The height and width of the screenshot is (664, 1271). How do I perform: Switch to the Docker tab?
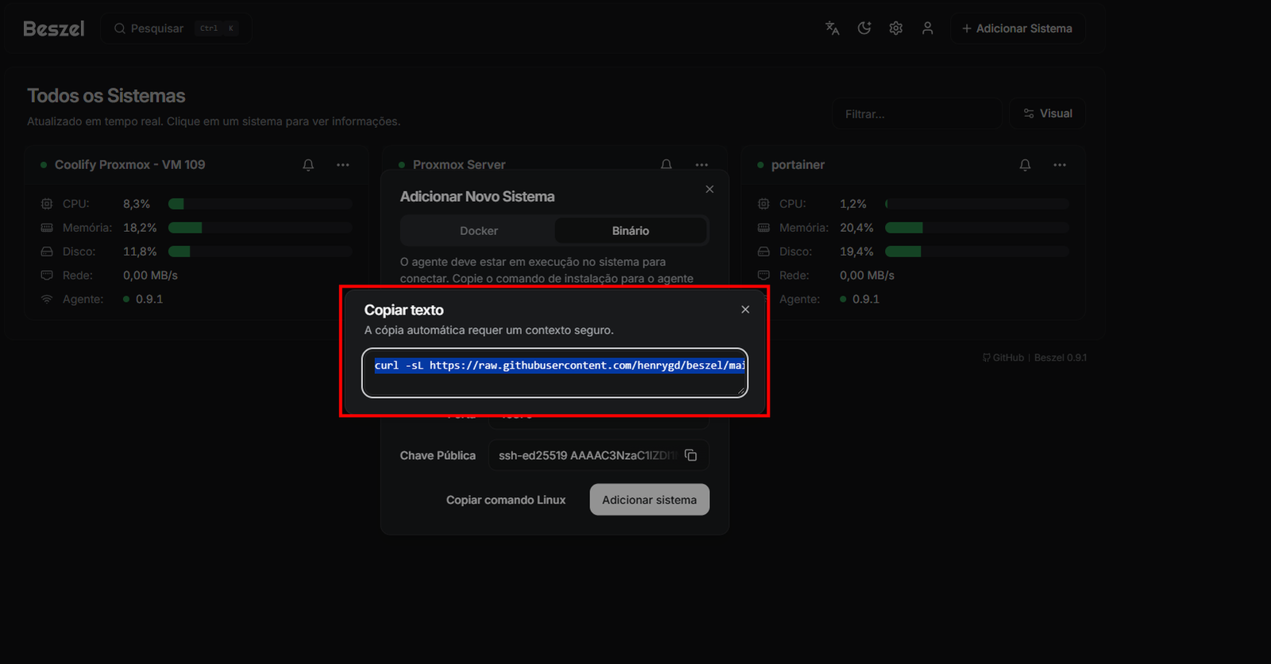pyautogui.click(x=478, y=231)
